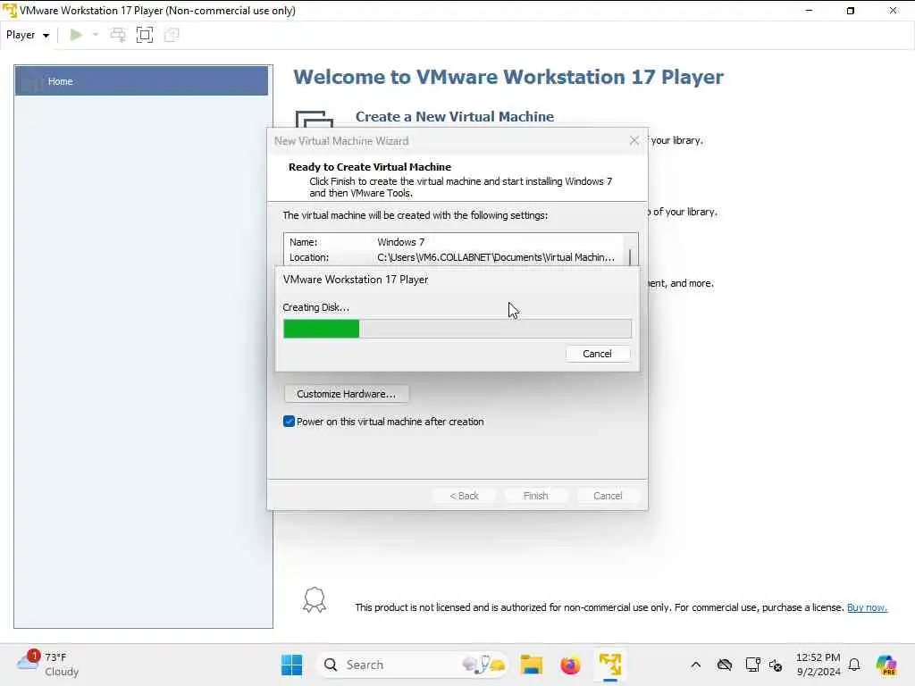Click the Ready to Create Virtual Machine heading

(369, 167)
